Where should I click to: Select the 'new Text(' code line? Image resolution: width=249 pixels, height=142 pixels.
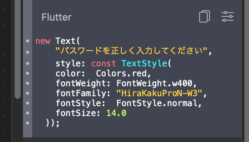coord(57,41)
